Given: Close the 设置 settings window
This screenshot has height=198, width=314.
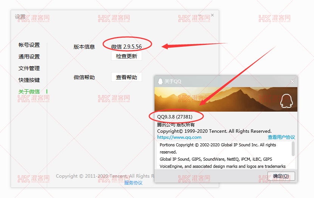Looking at the screenshot, I should pos(212,15).
